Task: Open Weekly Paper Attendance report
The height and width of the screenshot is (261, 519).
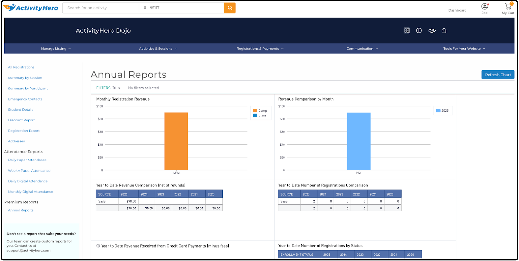Action: click(29, 171)
